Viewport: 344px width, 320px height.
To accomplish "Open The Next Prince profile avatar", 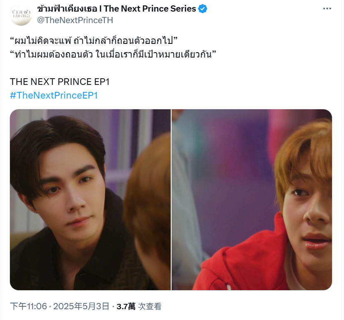I will (x=21, y=14).
